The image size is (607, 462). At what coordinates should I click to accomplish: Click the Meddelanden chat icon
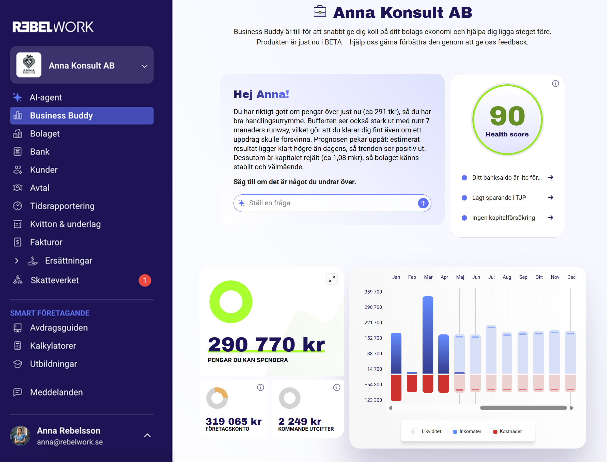[17, 392]
